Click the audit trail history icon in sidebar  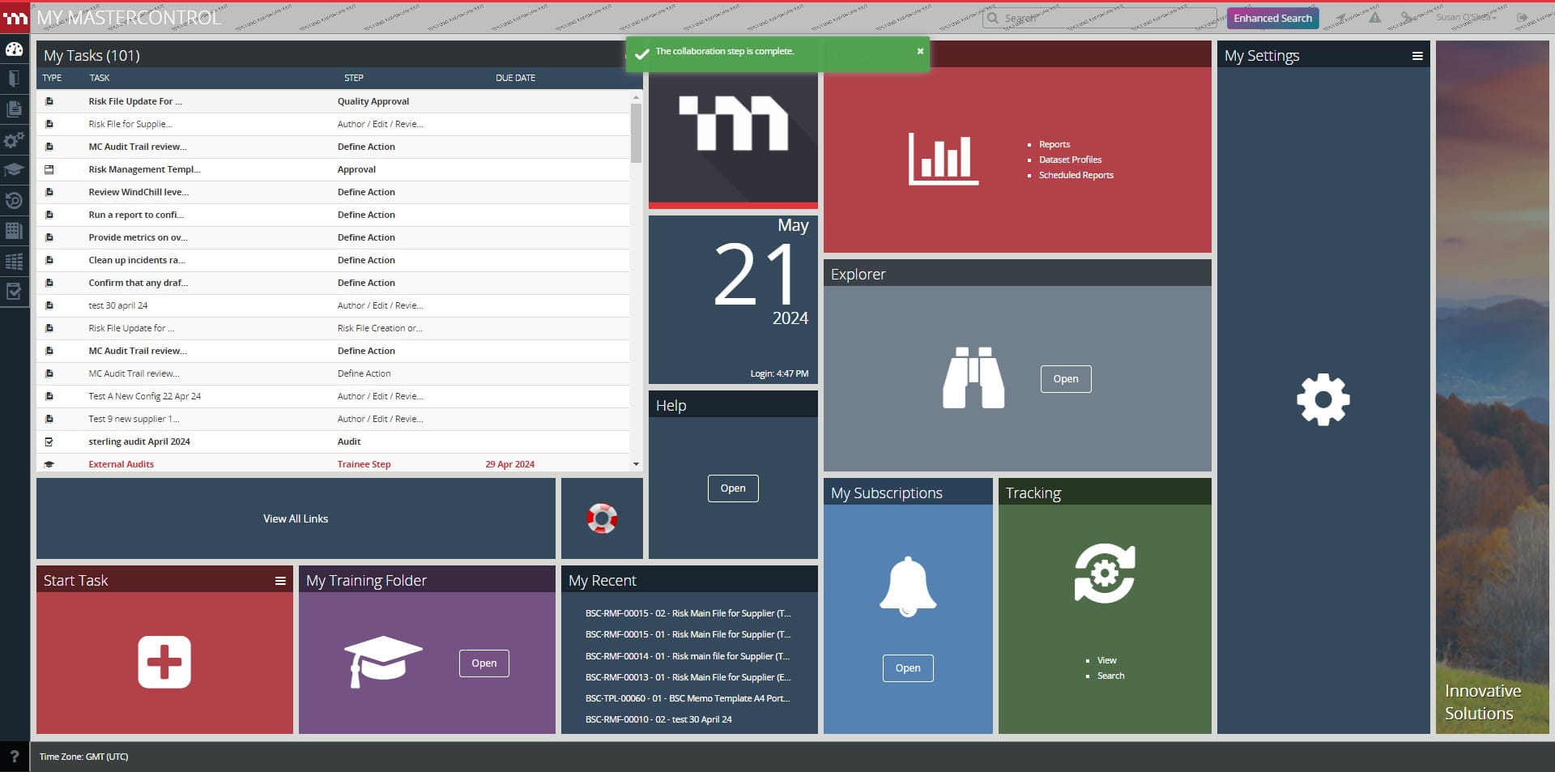[14, 201]
